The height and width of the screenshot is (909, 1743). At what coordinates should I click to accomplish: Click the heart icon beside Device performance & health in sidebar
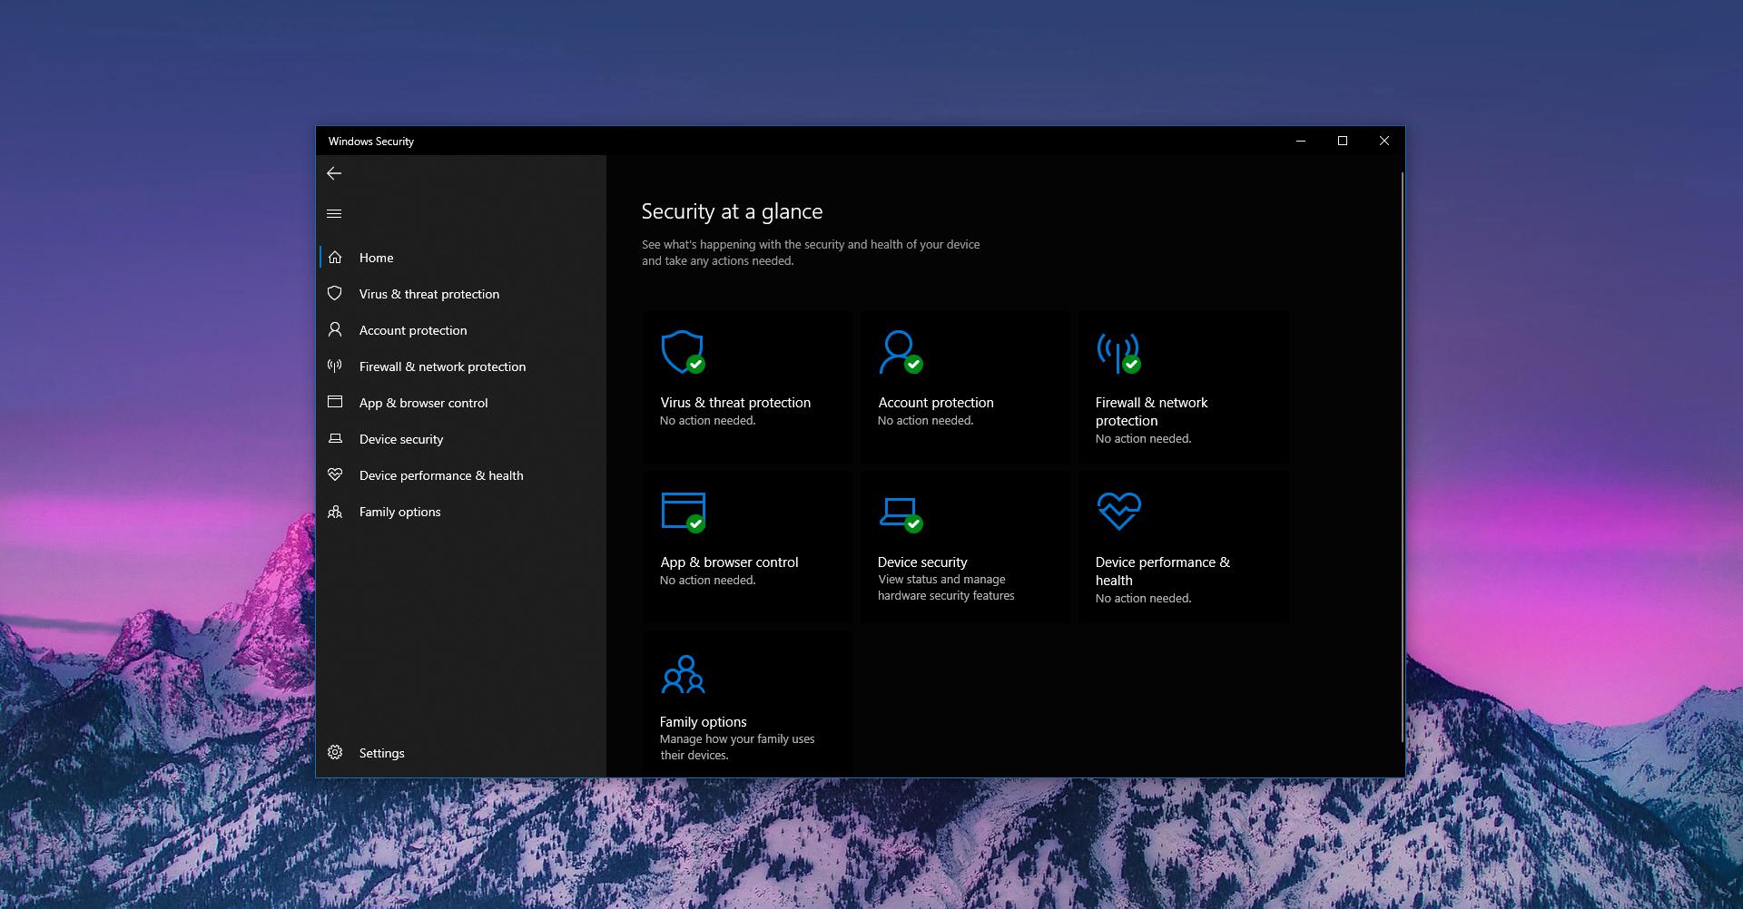pyautogui.click(x=335, y=475)
